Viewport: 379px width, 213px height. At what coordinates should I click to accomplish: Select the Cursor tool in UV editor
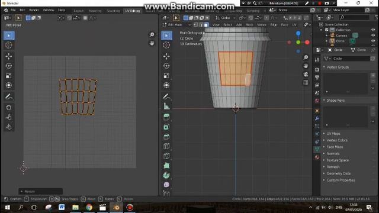pyautogui.click(x=9, y=45)
